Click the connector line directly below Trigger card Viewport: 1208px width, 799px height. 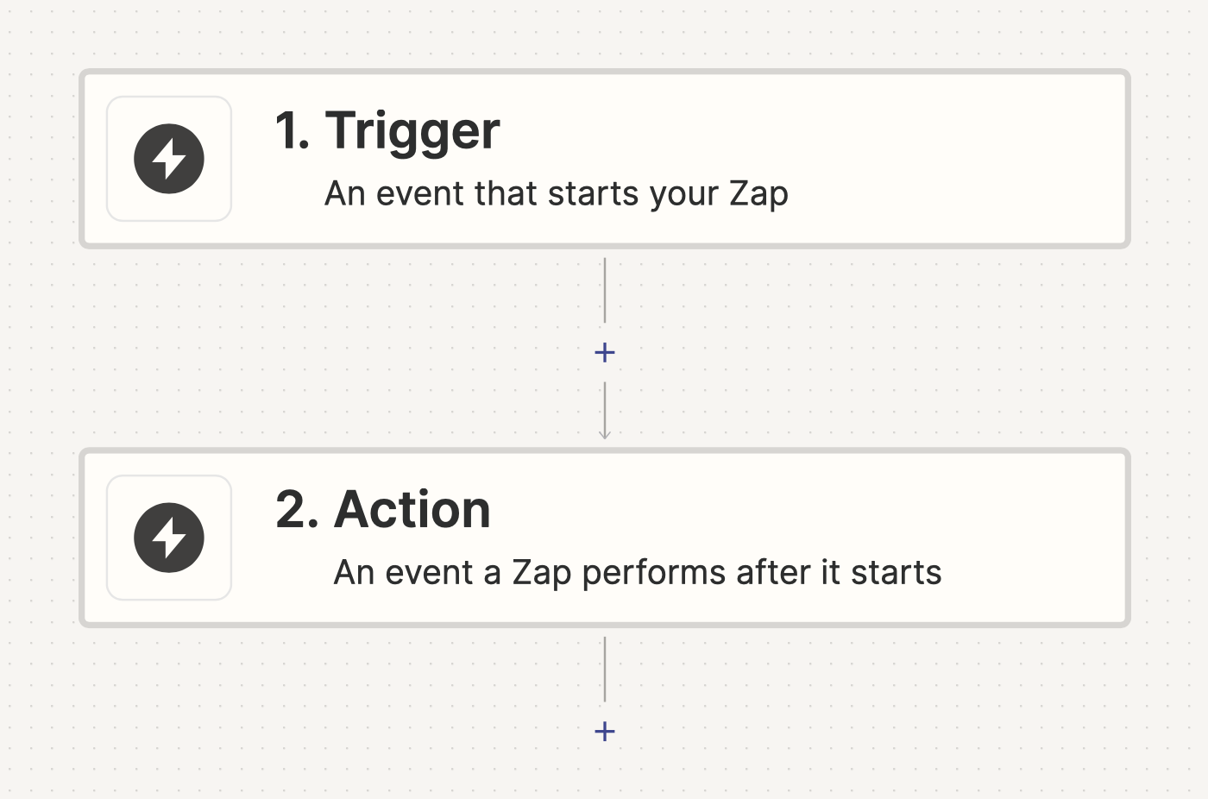pos(605,290)
